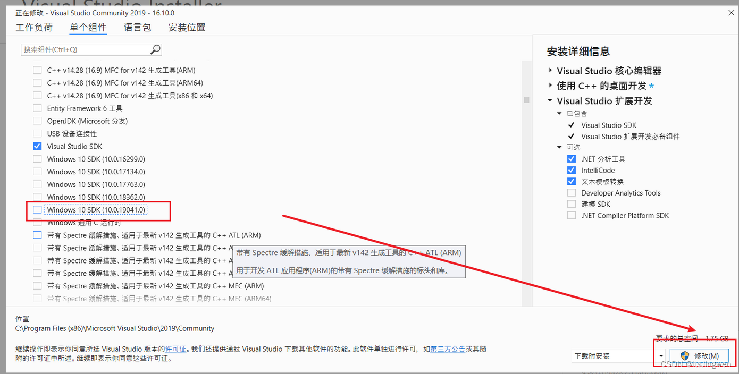Select the 单个组件 tab
This screenshot has height=374, width=739.
coord(88,28)
